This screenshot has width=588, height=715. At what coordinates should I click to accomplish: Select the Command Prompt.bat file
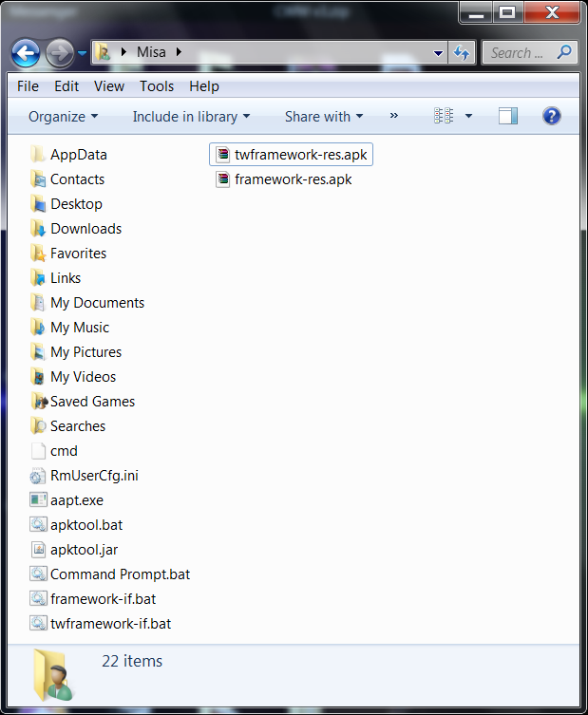120,574
